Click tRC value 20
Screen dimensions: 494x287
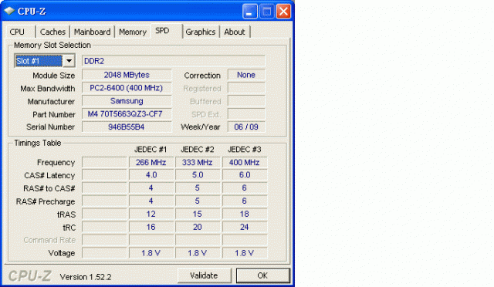tap(198, 227)
